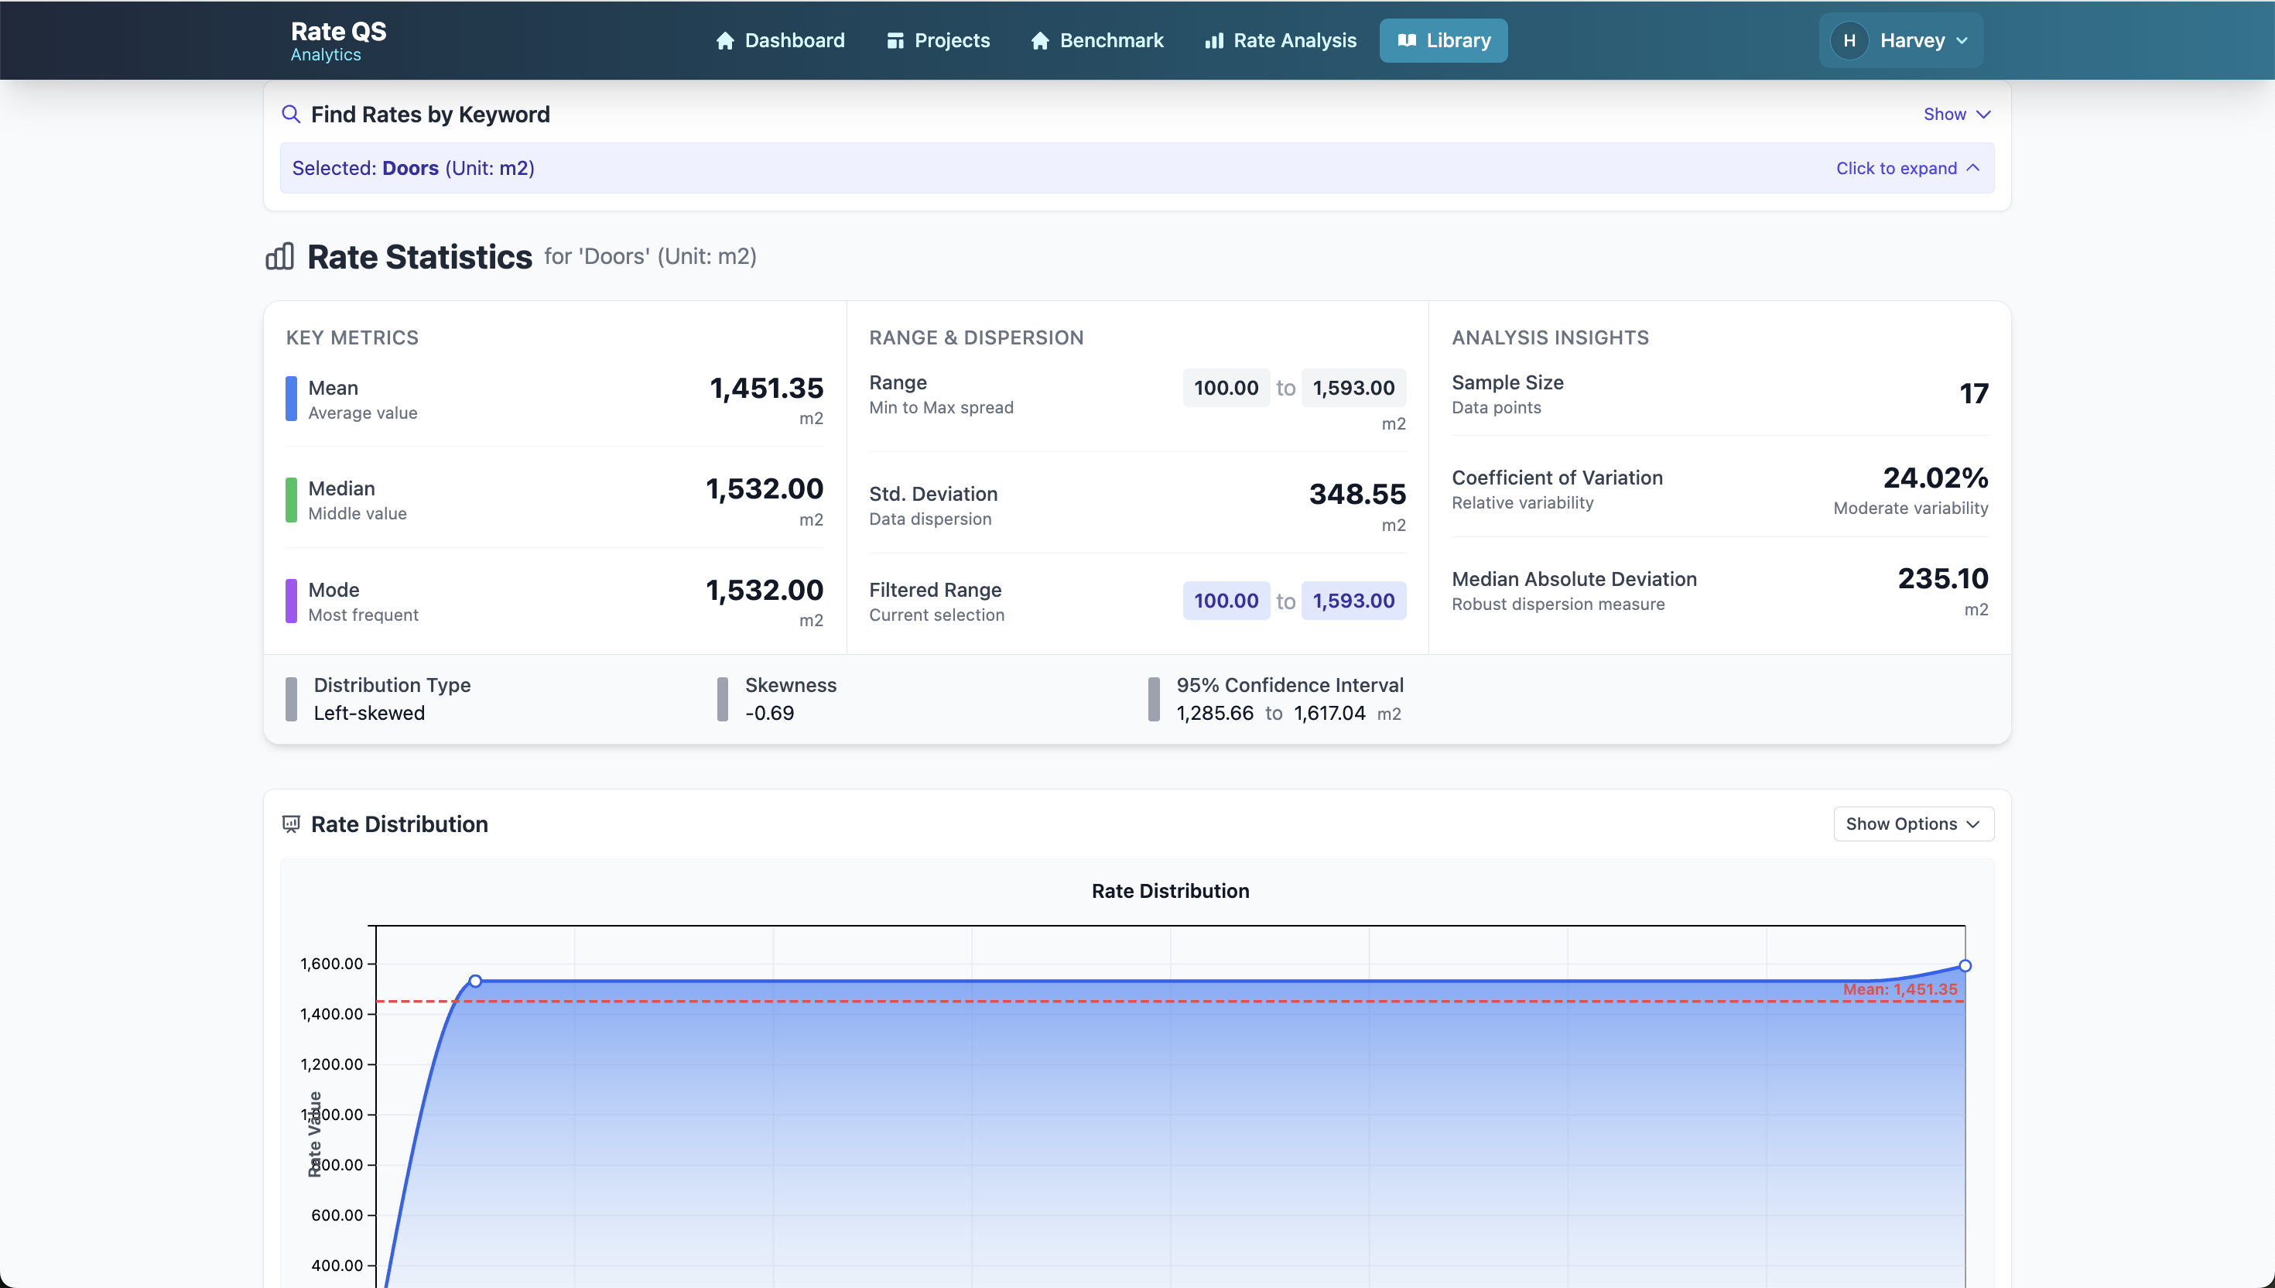Click the Harvey avatar circle
Viewport: 2275px width, 1288px height.
pyautogui.click(x=1849, y=41)
